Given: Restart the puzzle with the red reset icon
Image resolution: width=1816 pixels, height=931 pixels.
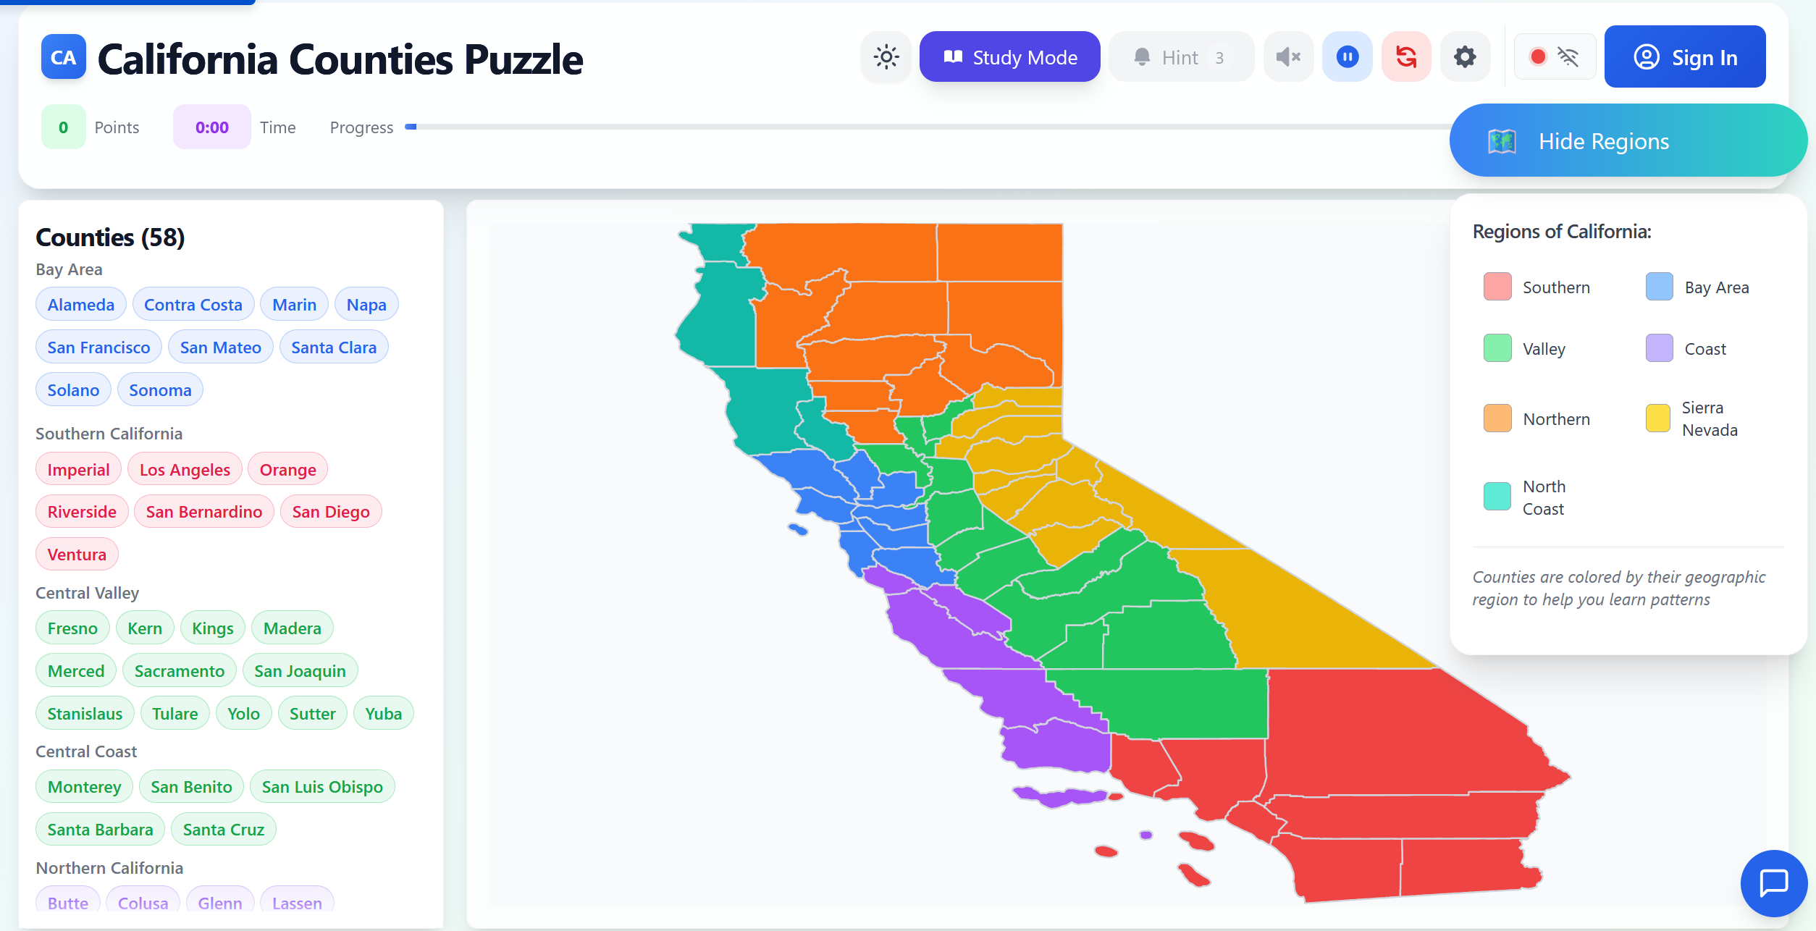Looking at the screenshot, I should tap(1405, 56).
